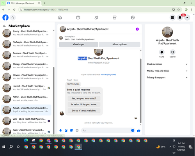Viewport: 195px width, 156px height.
Task: Click the phone number message 3022376174
Action: point(73,84)
